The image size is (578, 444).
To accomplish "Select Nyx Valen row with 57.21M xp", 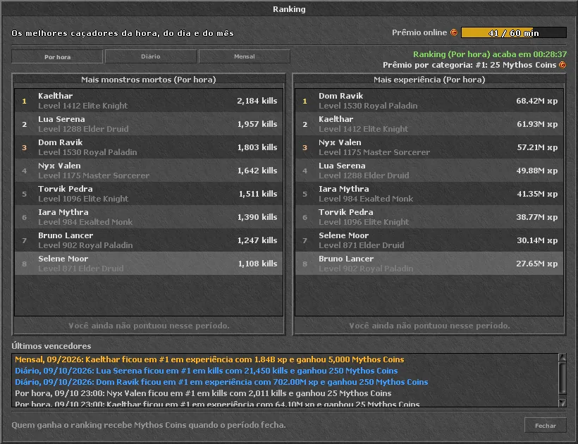I will pos(429,147).
